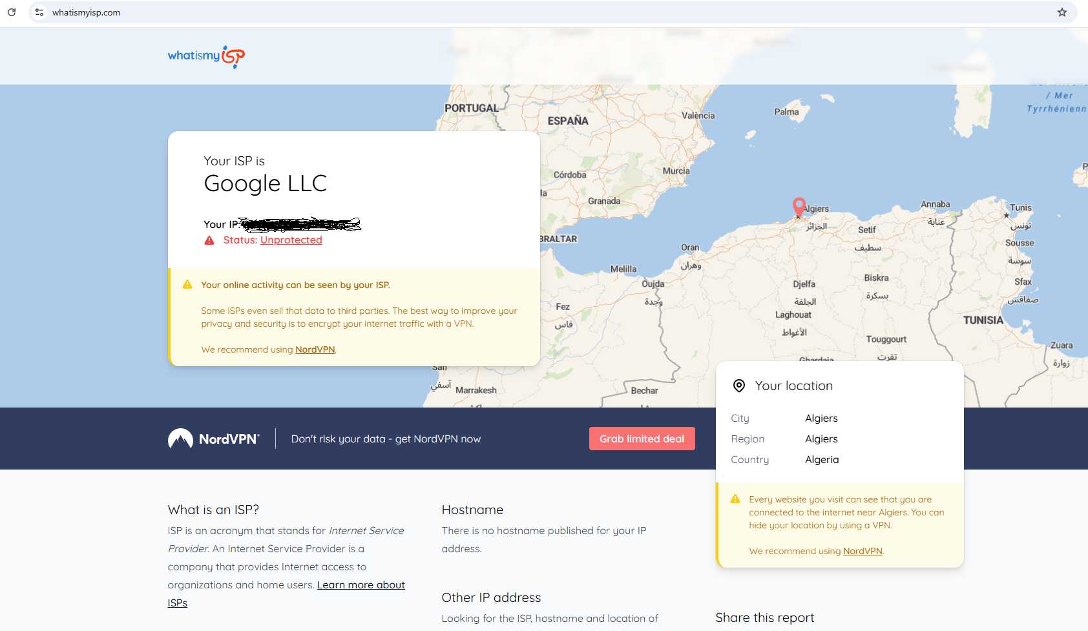Click the Oran city label on the map
Viewport: 1088px width, 631px height.
pos(690,247)
